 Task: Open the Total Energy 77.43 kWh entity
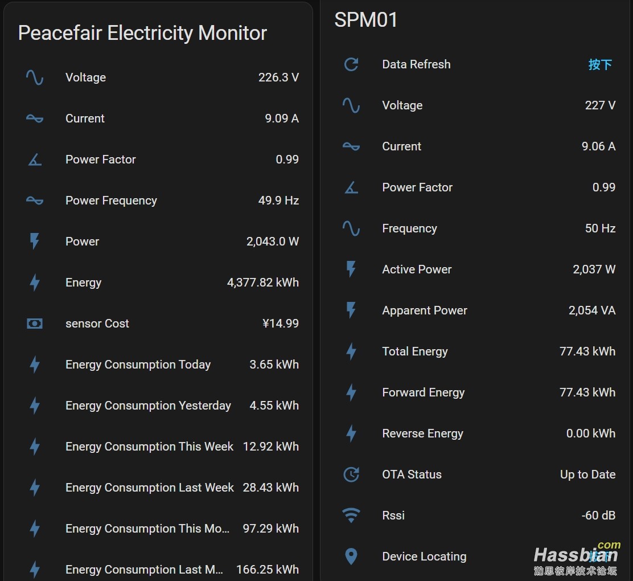(414, 351)
